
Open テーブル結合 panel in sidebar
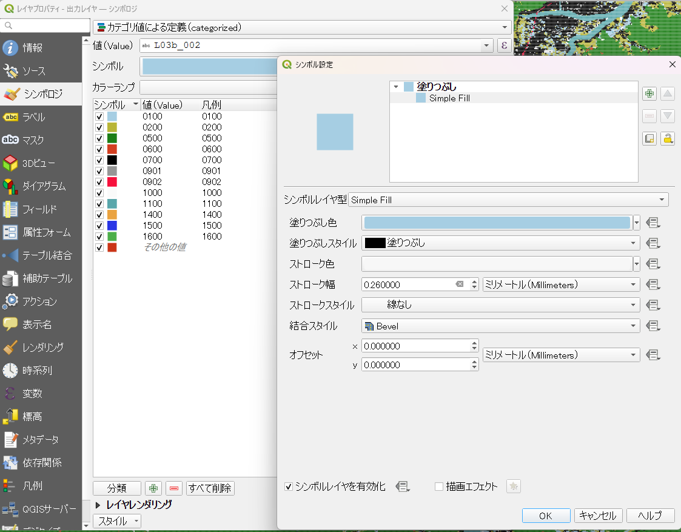pos(41,255)
